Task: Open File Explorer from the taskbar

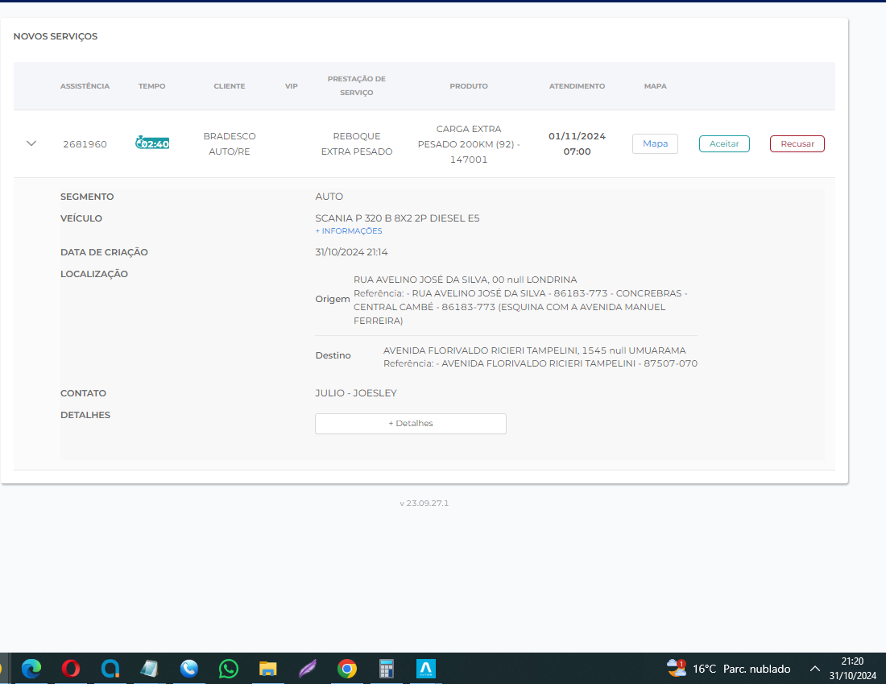Action: [x=268, y=669]
